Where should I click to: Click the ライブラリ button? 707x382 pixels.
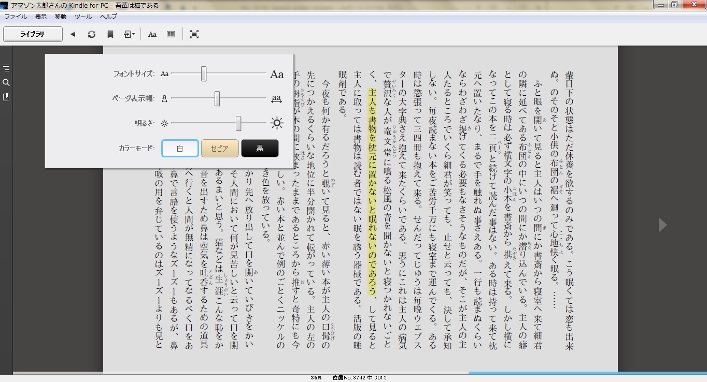point(33,34)
